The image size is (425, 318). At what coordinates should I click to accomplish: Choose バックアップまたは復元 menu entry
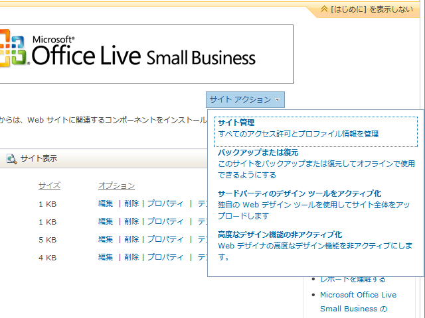tap(315, 164)
